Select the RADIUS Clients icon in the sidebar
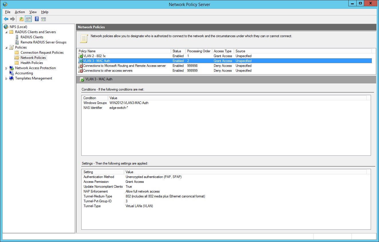 (x=17, y=37)
